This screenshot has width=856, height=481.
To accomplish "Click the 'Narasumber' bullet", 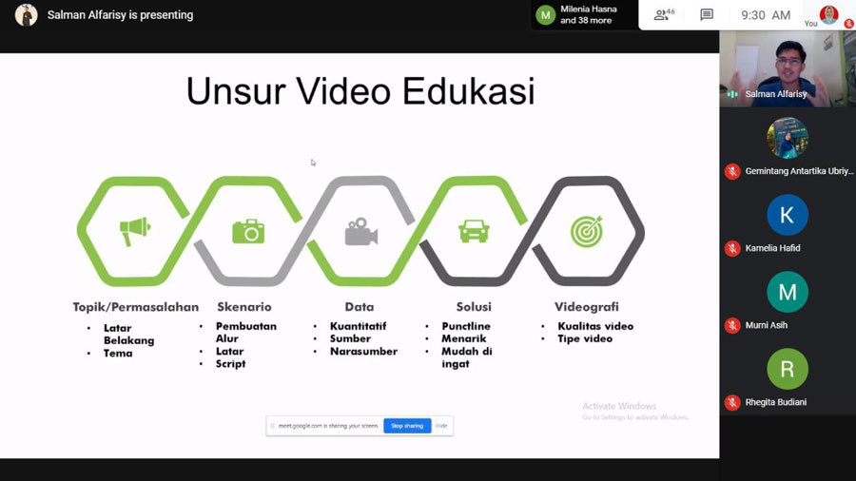I will pos(363,351).
